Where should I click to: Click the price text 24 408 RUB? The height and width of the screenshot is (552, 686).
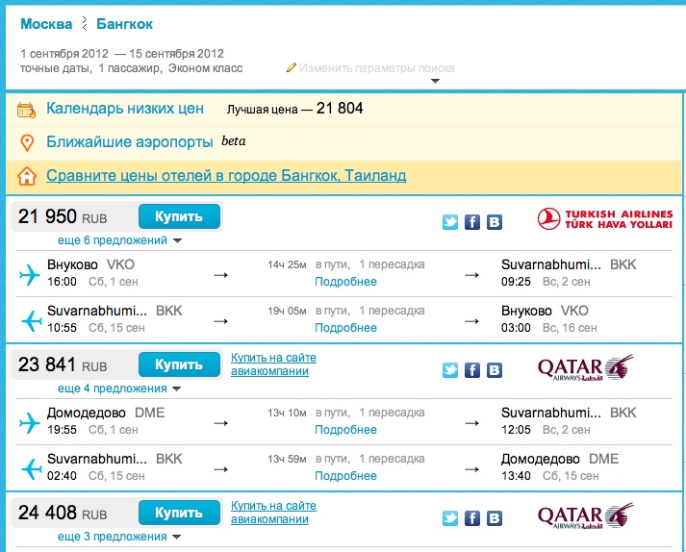pos(63,513)
